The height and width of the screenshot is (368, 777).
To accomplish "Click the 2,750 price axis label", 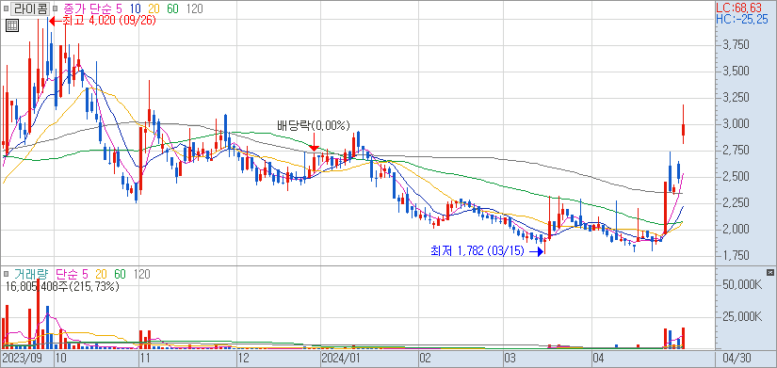I will click(736, 150).
